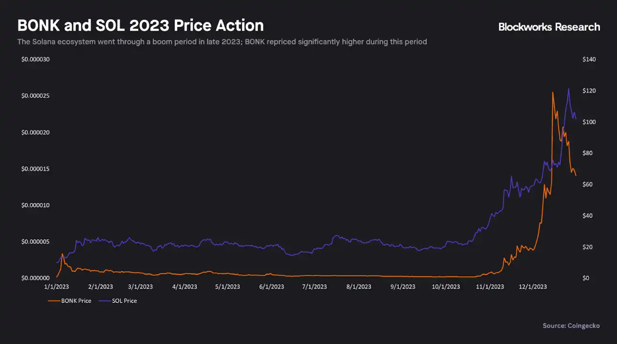This screenshot has width=617, height=344.
Task: Click the $0.000030 label on left axis
Action: (35, 59)
